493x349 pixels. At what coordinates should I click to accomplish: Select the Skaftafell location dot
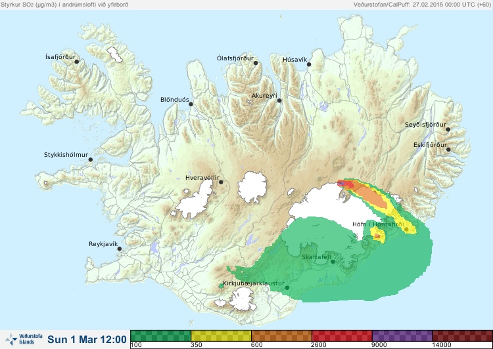[x=333, y=262]
